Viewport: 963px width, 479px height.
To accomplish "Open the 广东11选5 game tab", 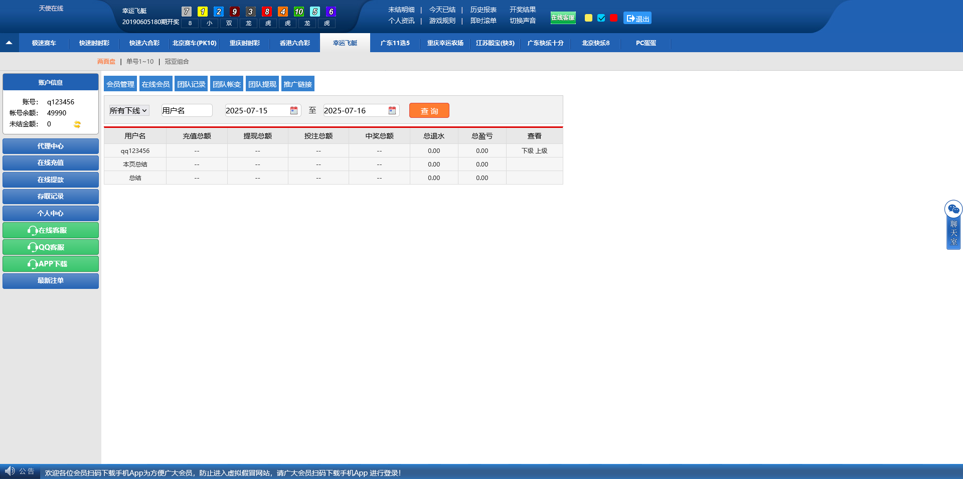I will pos(395,43).
